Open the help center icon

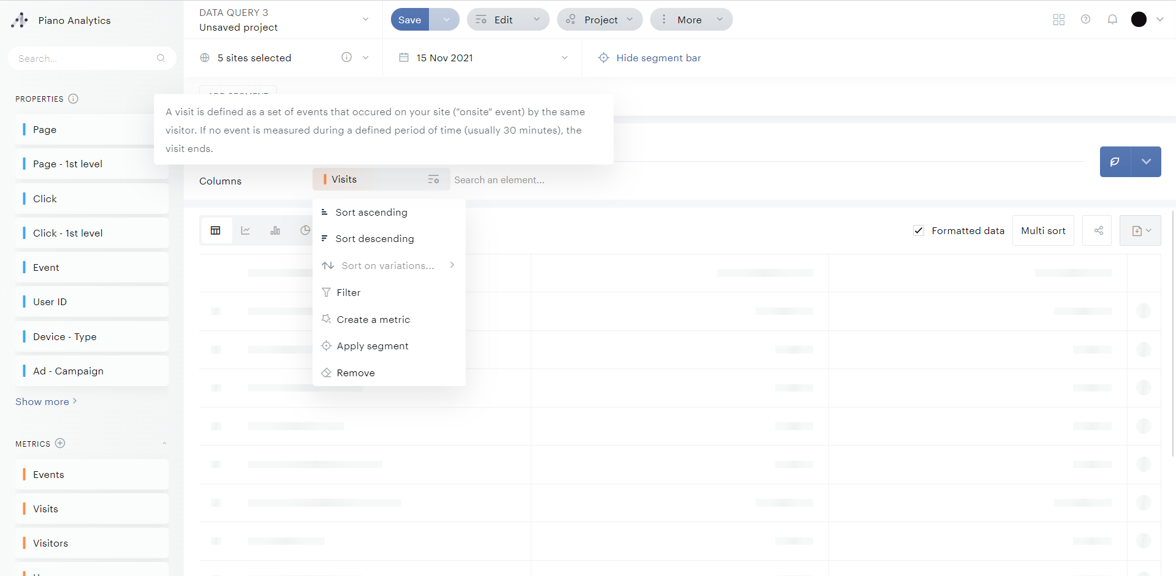pos(1085,19)
